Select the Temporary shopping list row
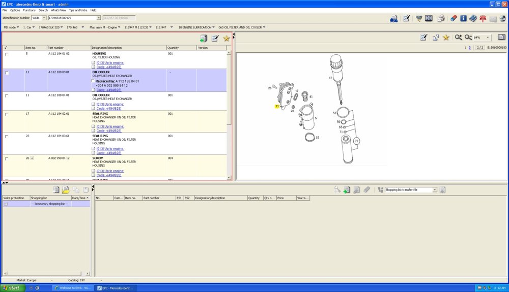The width and height of the screenshot is (509, 292). 46,204
